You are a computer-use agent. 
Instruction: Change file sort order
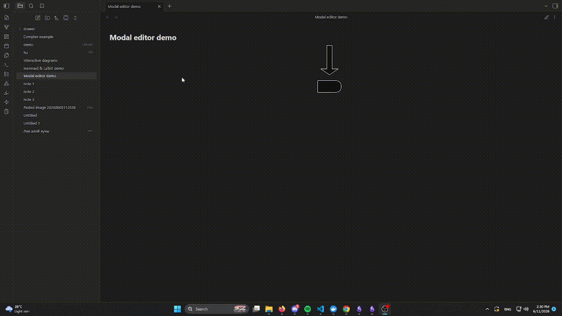point(56,18)
